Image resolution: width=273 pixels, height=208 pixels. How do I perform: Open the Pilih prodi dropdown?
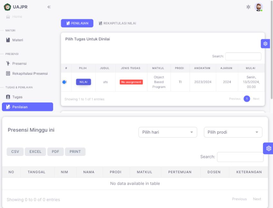click(233, 132)
